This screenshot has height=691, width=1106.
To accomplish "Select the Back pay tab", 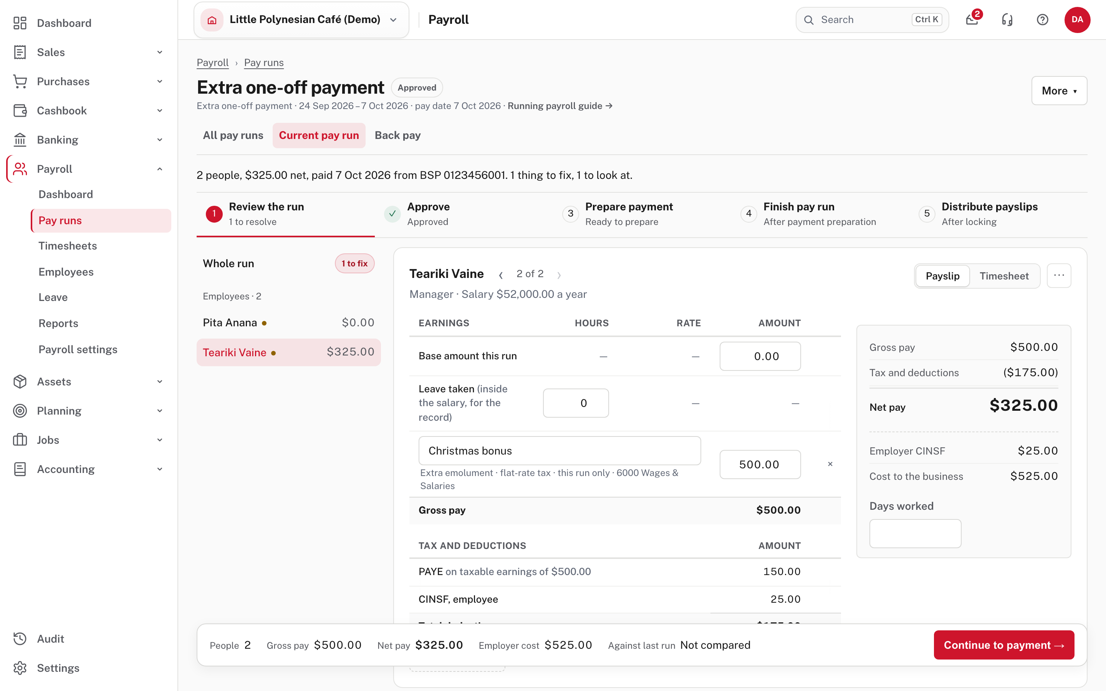I will pyautogui.click(x=397, y=135).
